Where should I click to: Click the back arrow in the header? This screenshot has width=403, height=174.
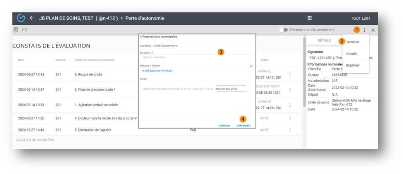click(32, 18)
